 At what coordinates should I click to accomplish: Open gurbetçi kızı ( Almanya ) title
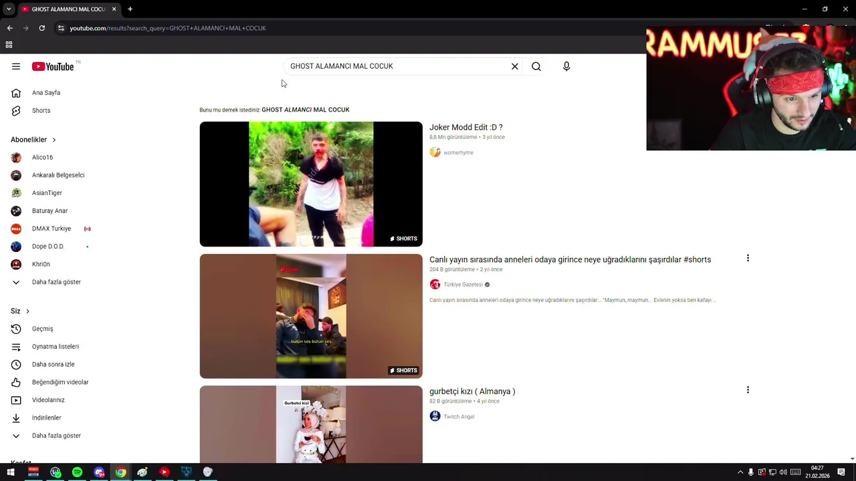[x=472, y=391]
